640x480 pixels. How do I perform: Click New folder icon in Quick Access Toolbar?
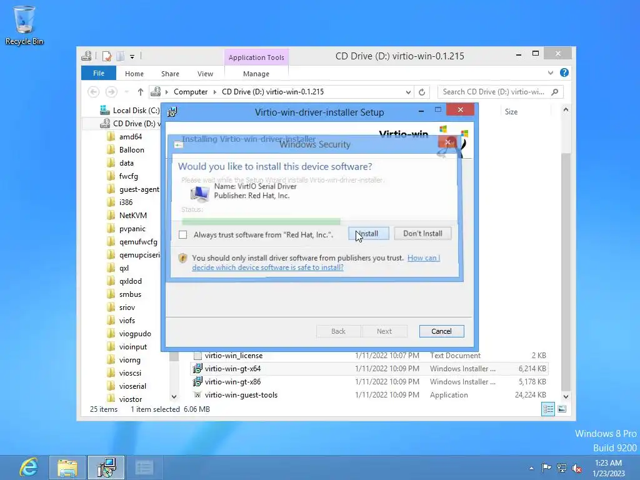[x=120, y=56]
